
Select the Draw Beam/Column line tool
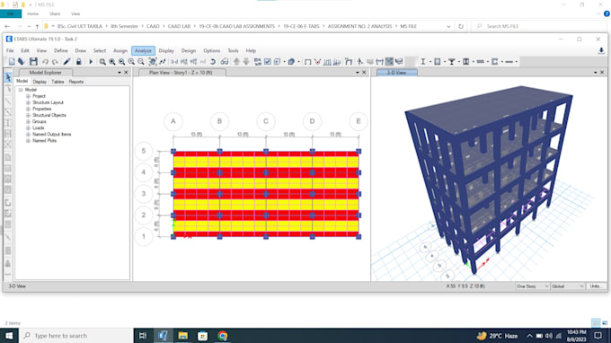click(8, 101)
